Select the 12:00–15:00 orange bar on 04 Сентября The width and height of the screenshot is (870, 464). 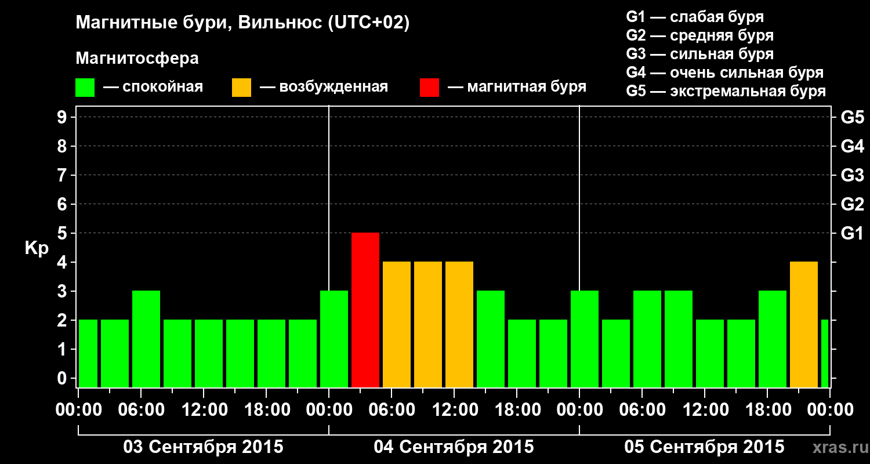tap(459, 324)
